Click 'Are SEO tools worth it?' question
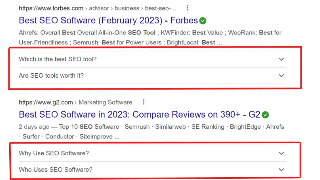The height and width of the screenshot is (180, 320). pos(51,76)
